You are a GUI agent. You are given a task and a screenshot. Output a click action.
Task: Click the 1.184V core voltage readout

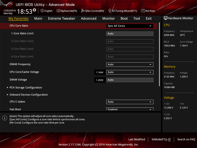click(x=100, y=72)
